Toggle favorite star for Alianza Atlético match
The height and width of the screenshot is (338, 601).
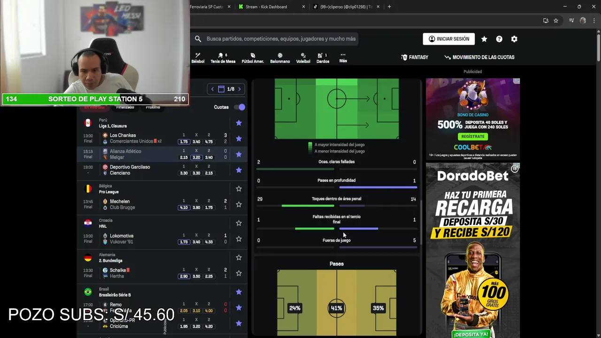tap(239, 154)
